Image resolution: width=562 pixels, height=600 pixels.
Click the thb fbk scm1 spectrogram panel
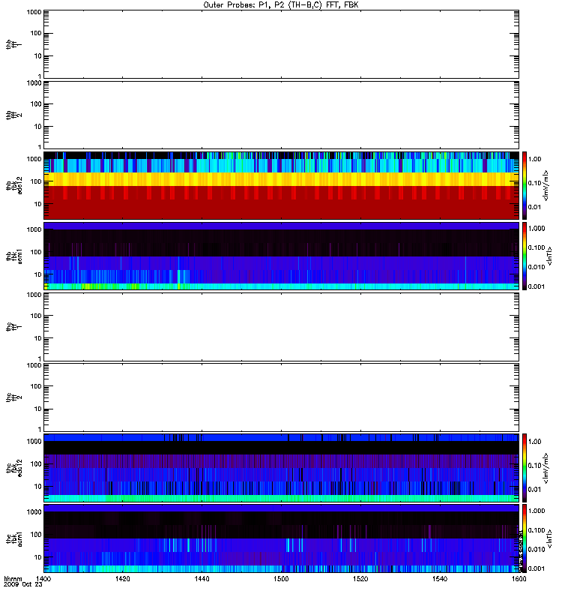click(281, 256)
